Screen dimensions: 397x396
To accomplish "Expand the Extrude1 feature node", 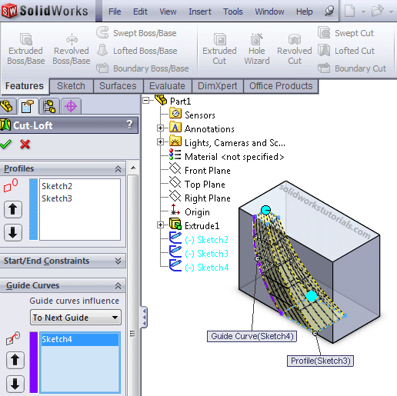I will pos(161,225).
